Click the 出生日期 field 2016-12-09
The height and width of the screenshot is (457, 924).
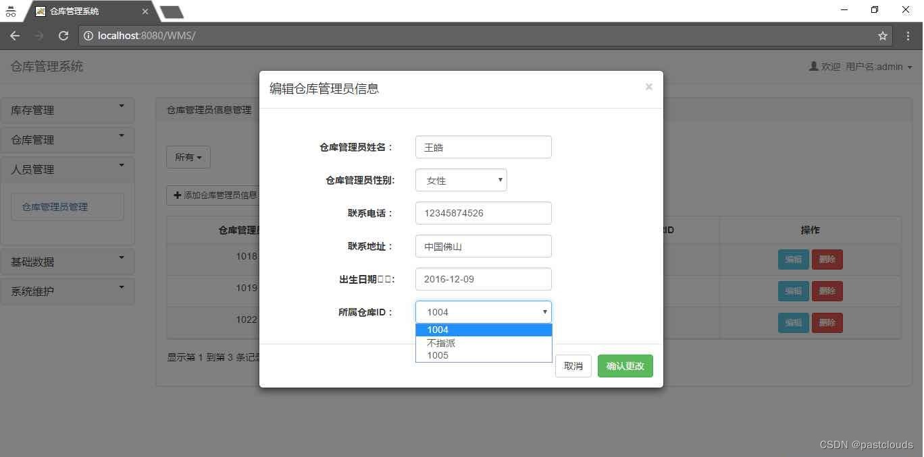pyautogui.click(x=484, y=279)
